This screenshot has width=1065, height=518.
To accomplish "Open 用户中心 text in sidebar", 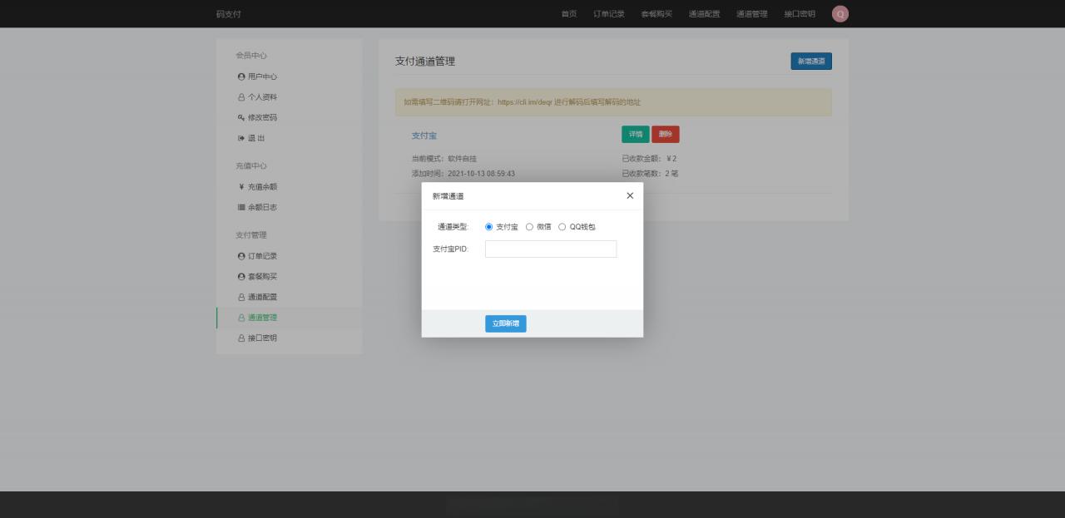I will (262, 76).
